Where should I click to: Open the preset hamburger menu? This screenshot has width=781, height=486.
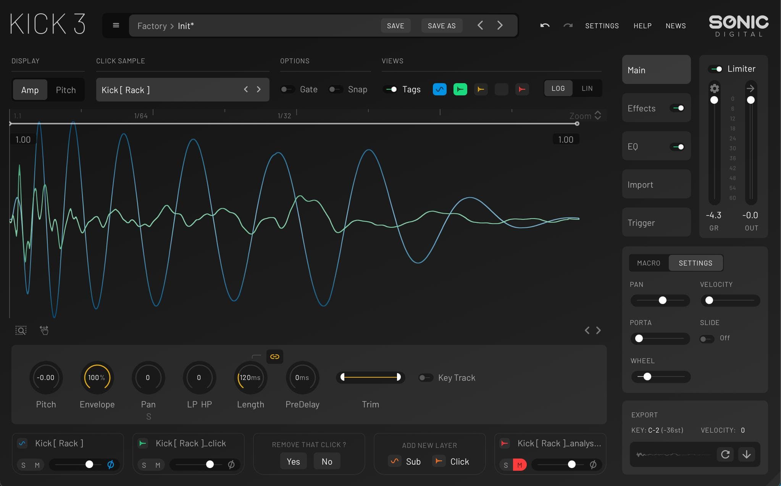pos(116,26)
